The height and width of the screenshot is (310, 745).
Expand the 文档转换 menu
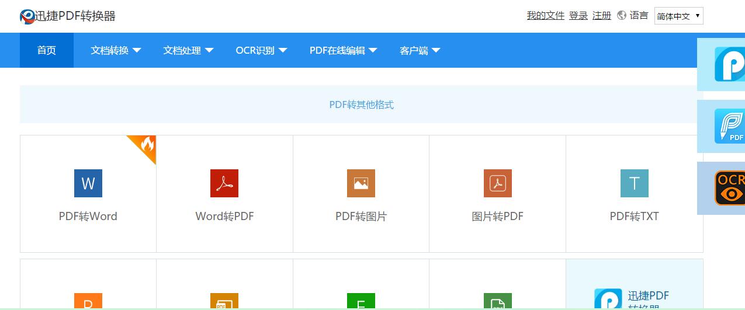pos(116,50)
